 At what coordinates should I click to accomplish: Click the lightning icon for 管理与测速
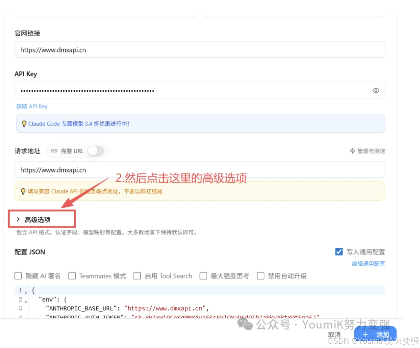pos(353,151)
